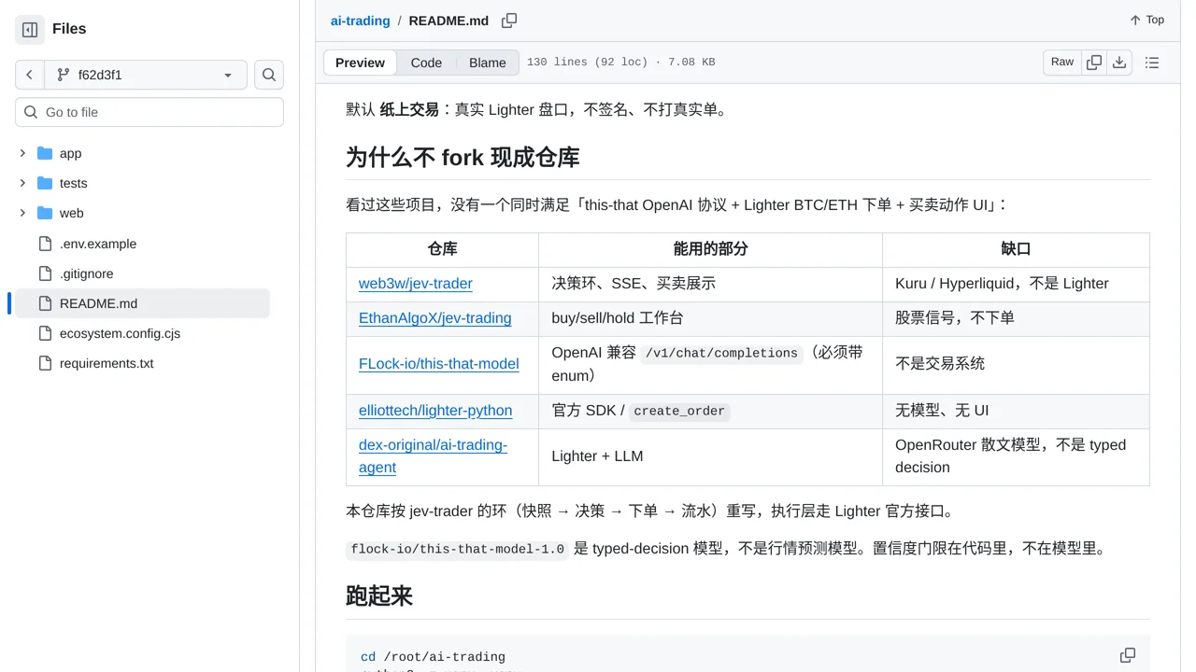Click the create_order inline code

point(679,412)
